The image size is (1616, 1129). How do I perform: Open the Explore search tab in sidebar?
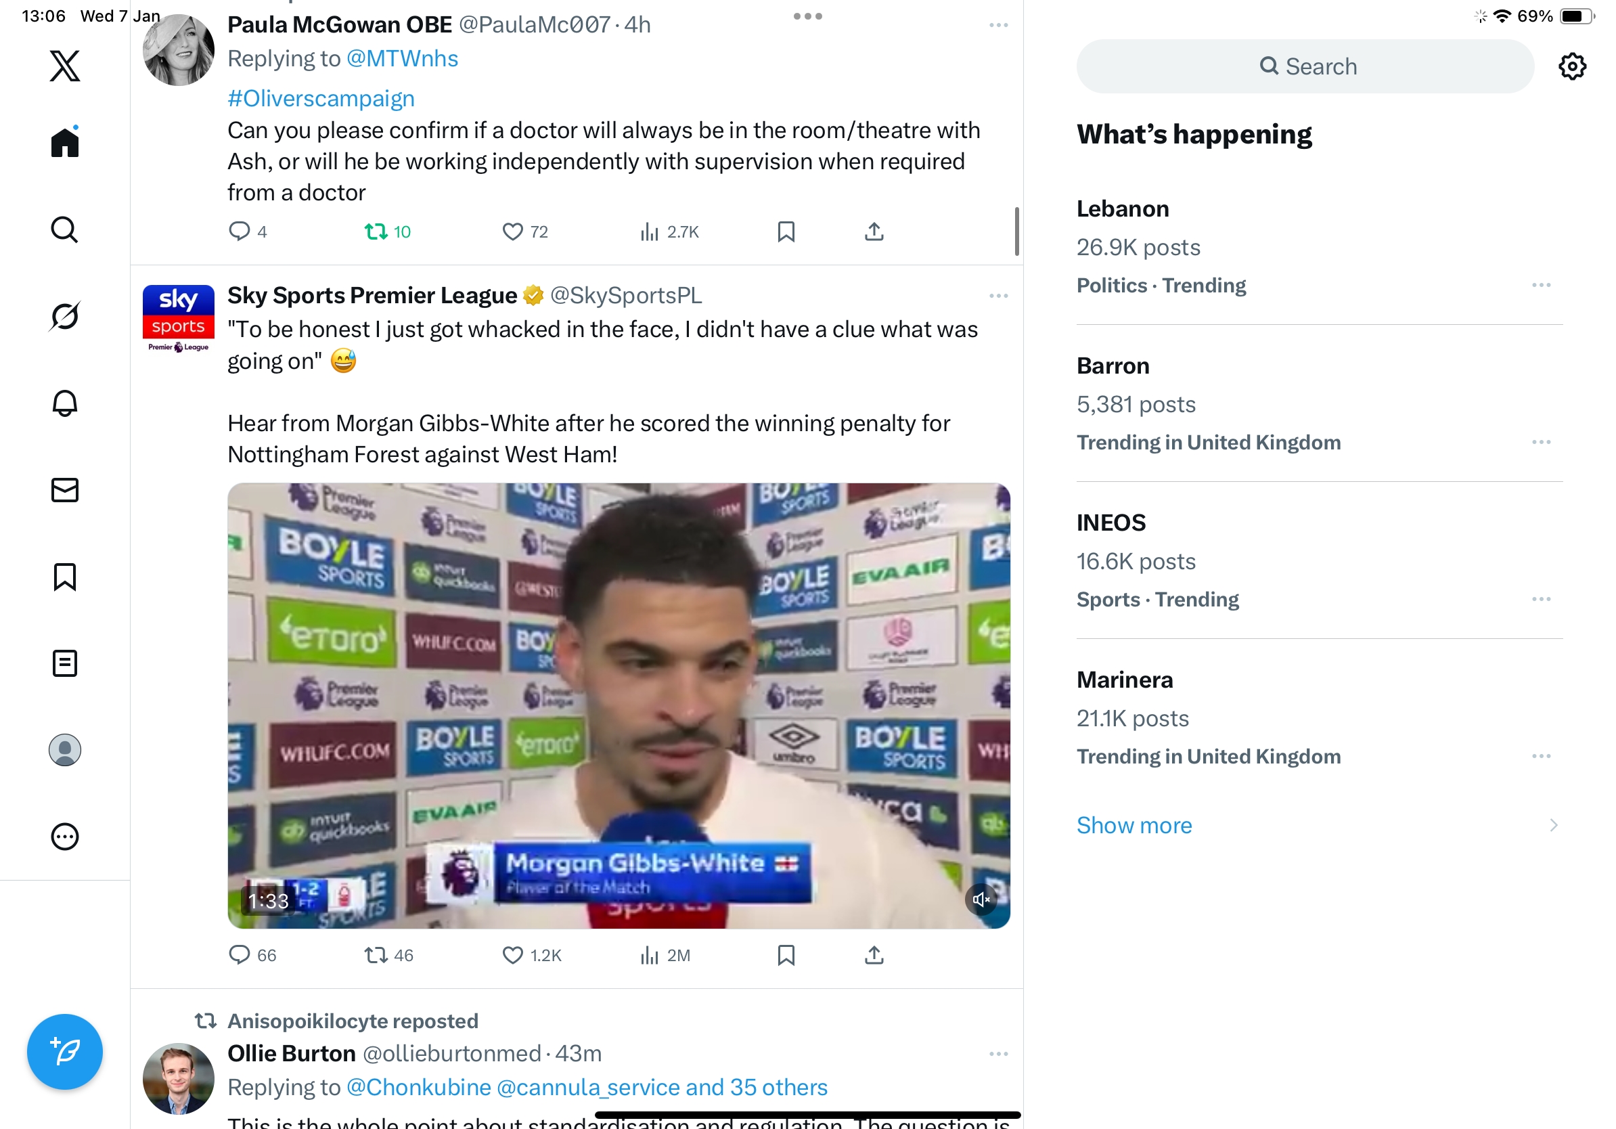coord(65,229)
